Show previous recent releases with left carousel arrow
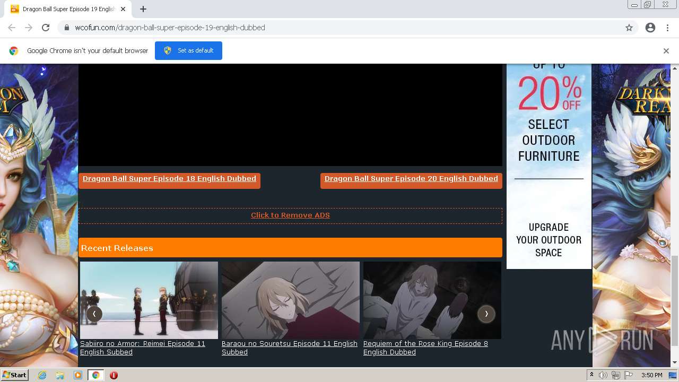 coord(94,314)
